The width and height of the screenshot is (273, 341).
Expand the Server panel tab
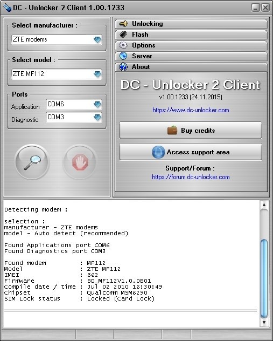(191, 56)
